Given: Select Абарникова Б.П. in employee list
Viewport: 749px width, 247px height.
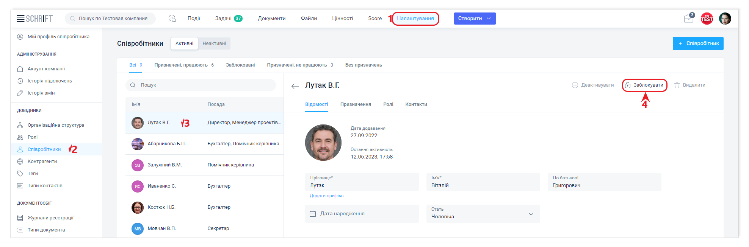Looking at the screenshot, I should (167, 144).
